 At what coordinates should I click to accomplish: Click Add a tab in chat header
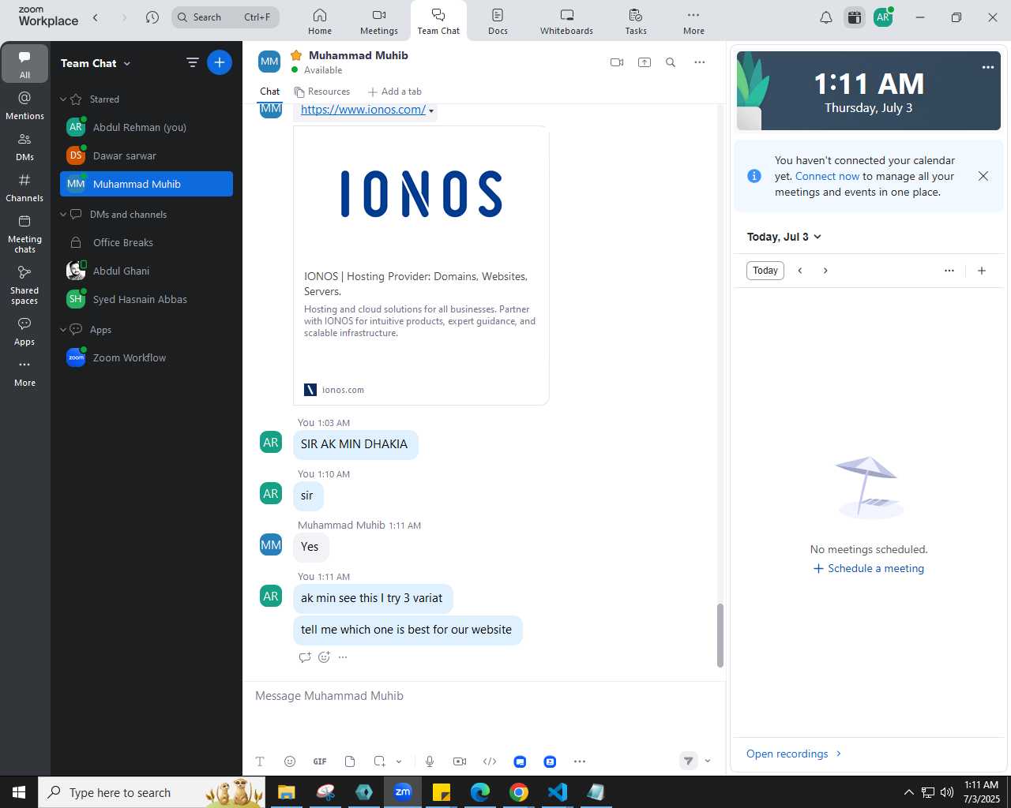pos(395,92)
